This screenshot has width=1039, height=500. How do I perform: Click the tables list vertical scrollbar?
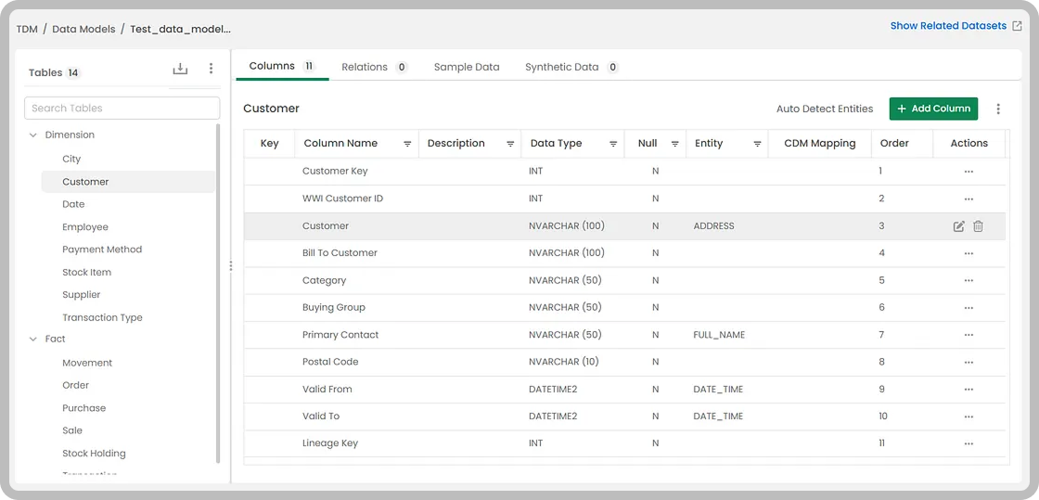218,293
